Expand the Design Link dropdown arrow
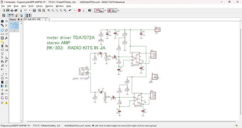This screenshot has width=242, height=128. tap(106, 10)
